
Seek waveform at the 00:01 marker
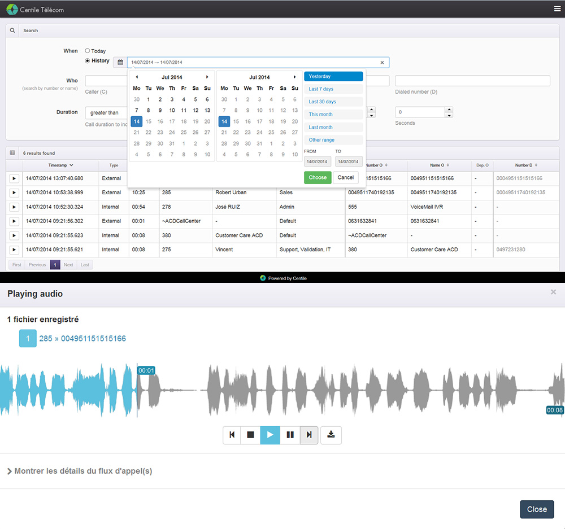coord(146,370)
